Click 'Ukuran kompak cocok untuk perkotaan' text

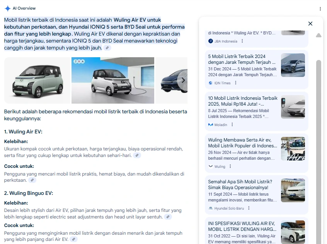click(94, 152)
